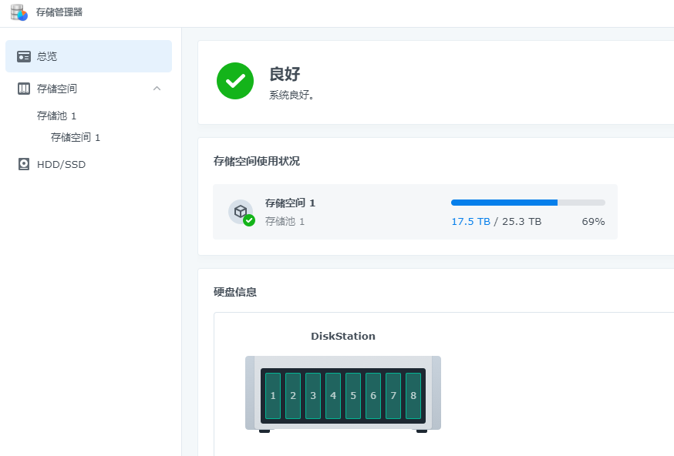Click the 存储管理器 window title
This screenshot has height=456, width=674.
[59, 12]
